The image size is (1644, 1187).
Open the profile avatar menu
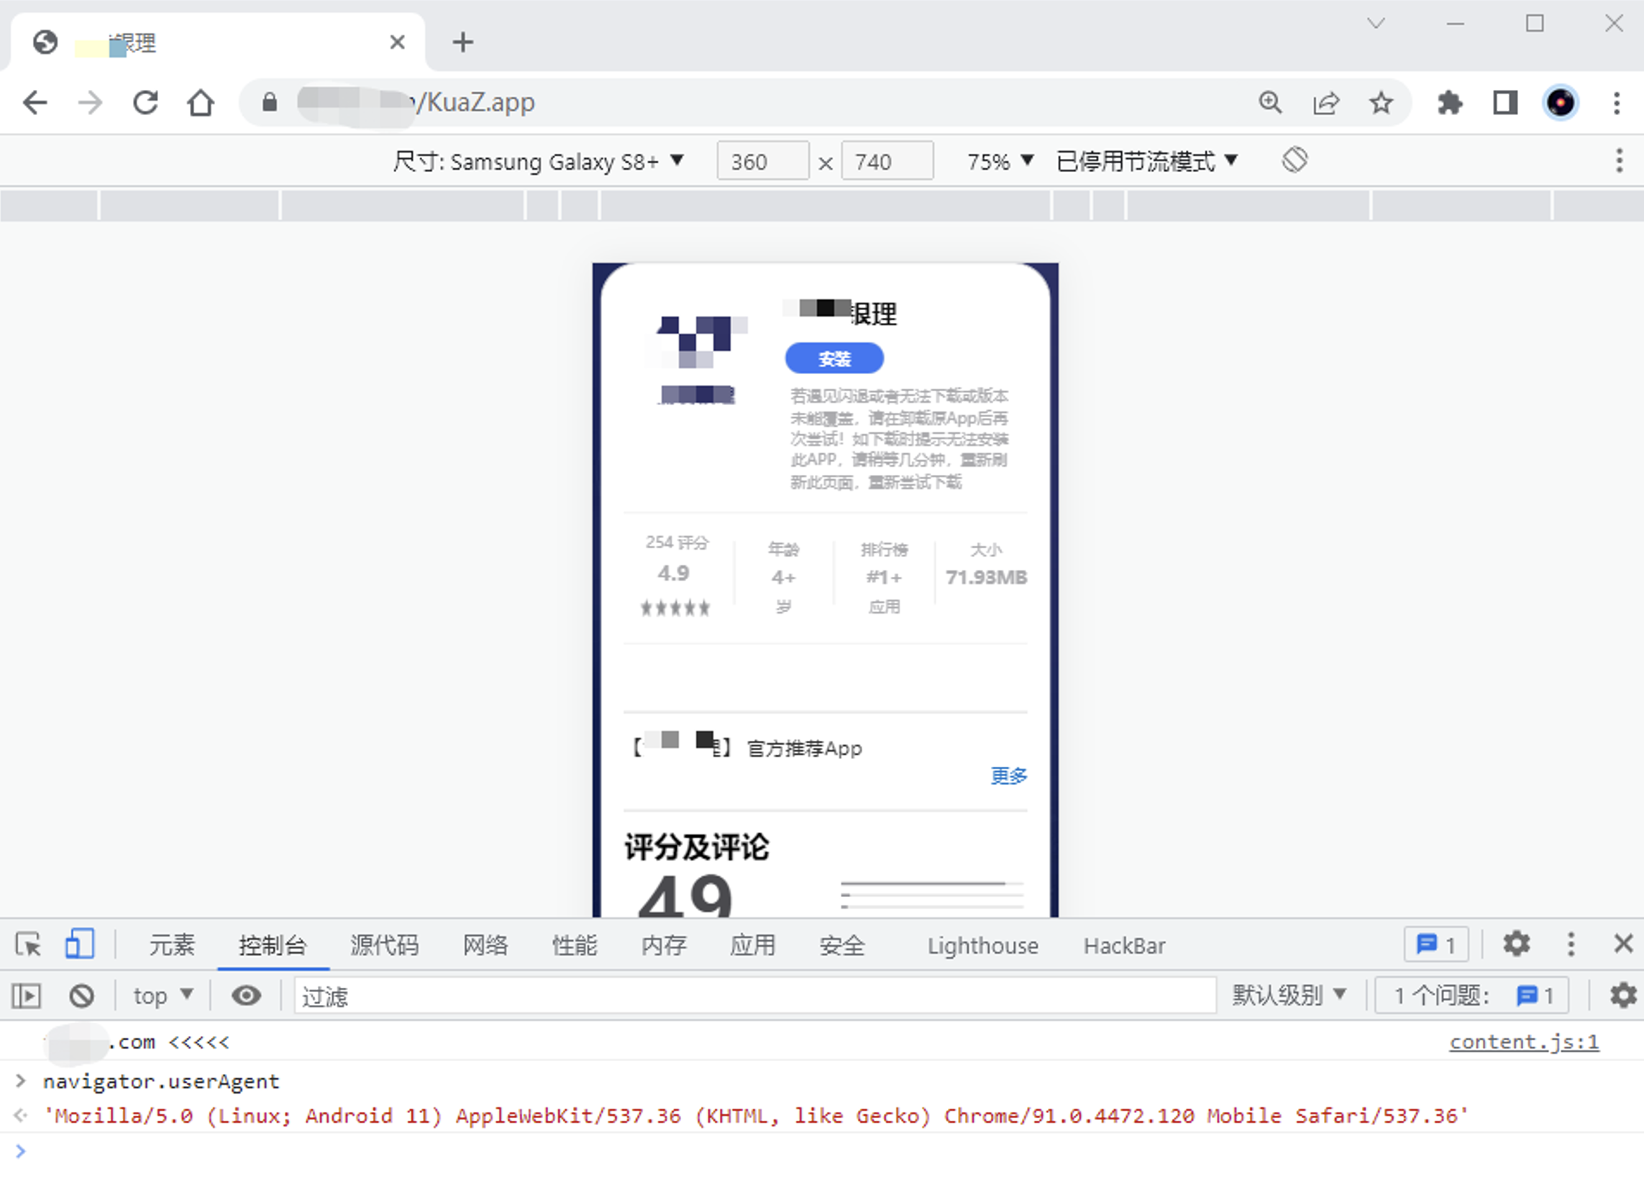click(1561, 102)
